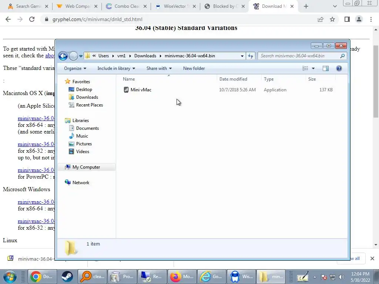Toggle the preview pane
This screenshot has height=284, width=379.
(x=326, y=68)
